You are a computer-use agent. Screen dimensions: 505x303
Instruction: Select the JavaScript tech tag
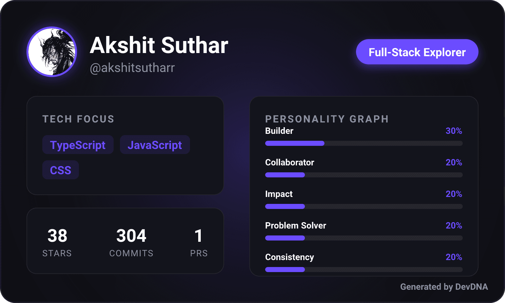point(155,145)
